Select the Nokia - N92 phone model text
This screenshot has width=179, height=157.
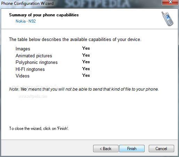26,21
